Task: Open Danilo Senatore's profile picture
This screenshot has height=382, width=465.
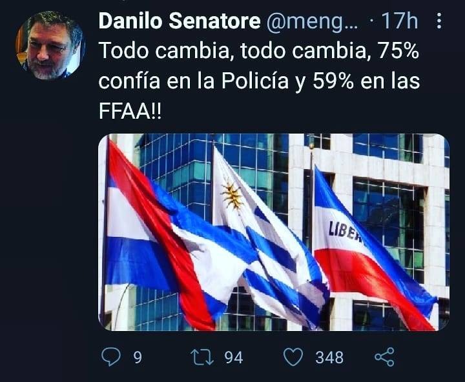Action: [x=50, y=45]
